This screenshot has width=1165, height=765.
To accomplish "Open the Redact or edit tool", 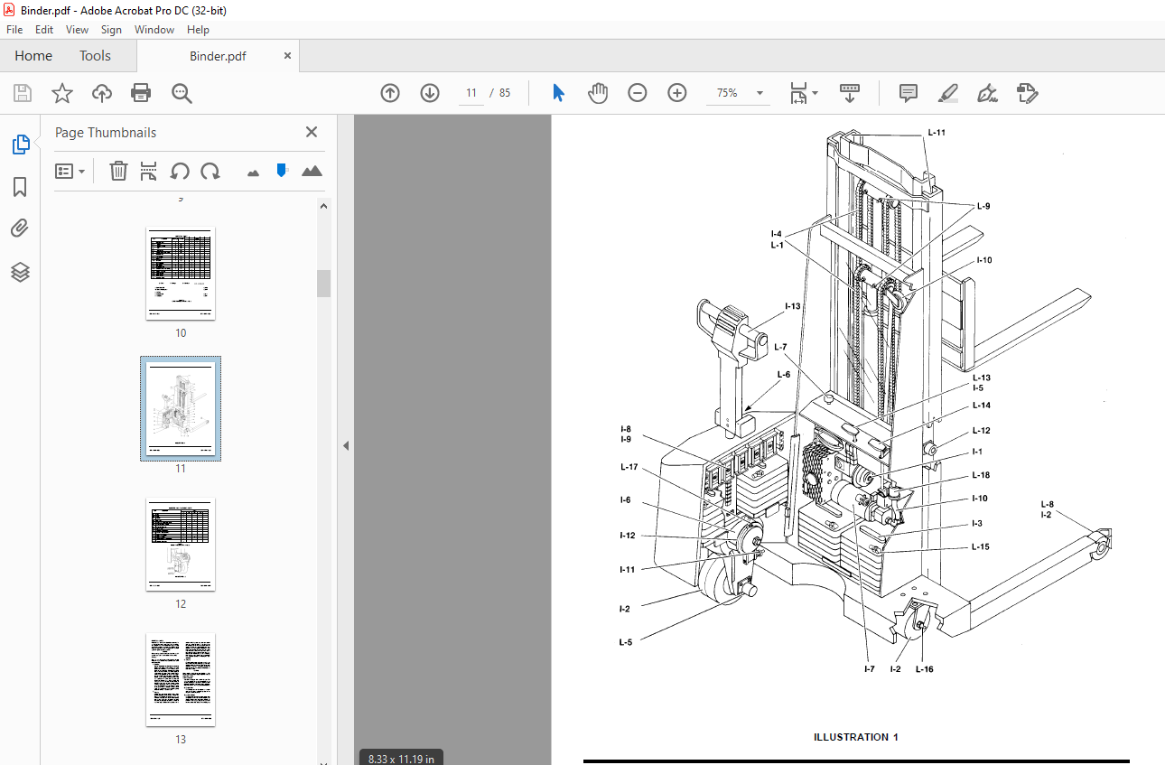I will pos(1027,93).
